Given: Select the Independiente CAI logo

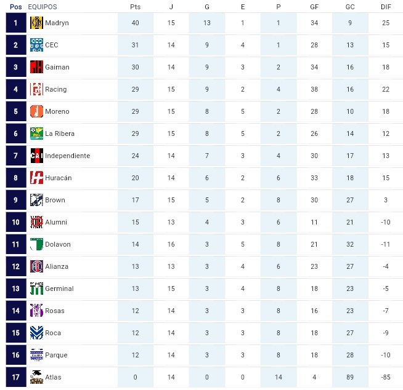Looking at the screenshot, I should [36, 156].
